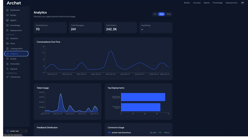Click the '476ms' latency value
This screenshot has height=139, width=248.
pyautogui.click(x=166, y=133)
